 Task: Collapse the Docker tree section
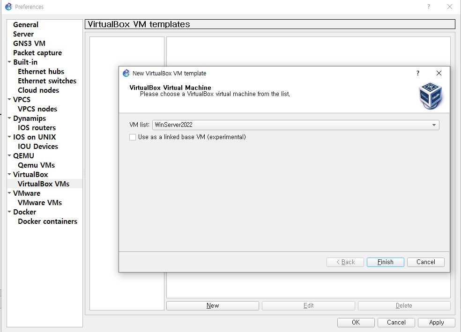pos(9,212)
